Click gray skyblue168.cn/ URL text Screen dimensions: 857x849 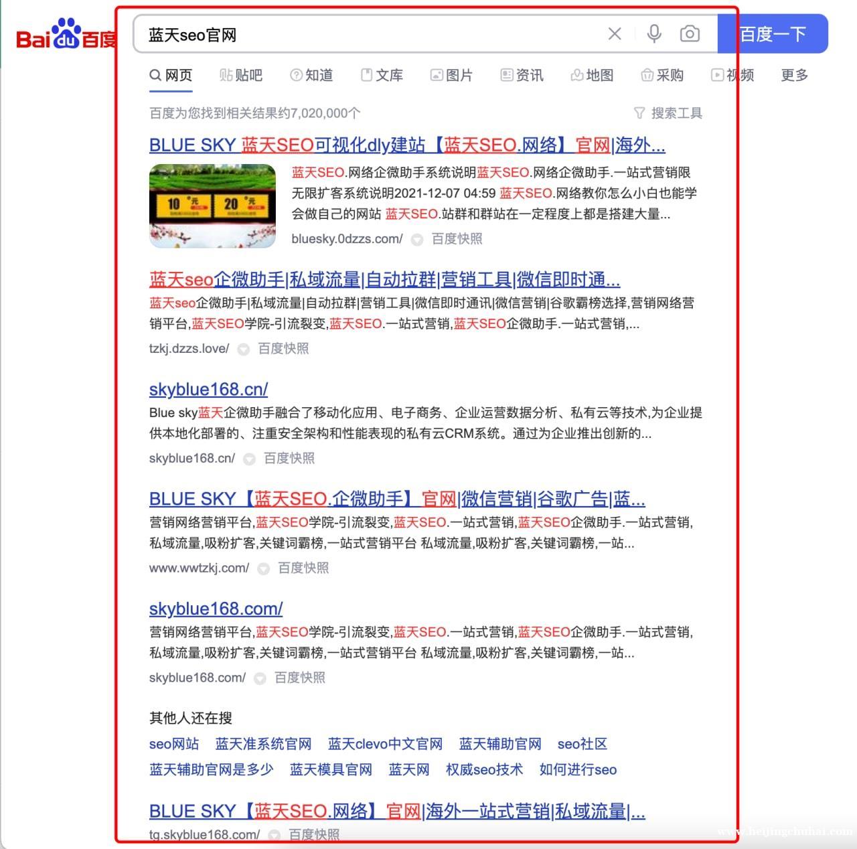tap(192, 458)
